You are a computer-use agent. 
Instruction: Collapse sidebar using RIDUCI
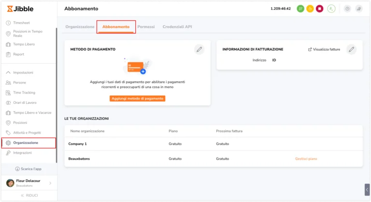point(29,195)
